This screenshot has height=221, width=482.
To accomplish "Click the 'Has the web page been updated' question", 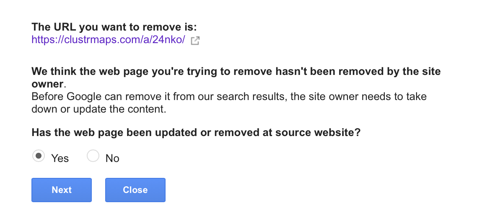I will 196,133.
